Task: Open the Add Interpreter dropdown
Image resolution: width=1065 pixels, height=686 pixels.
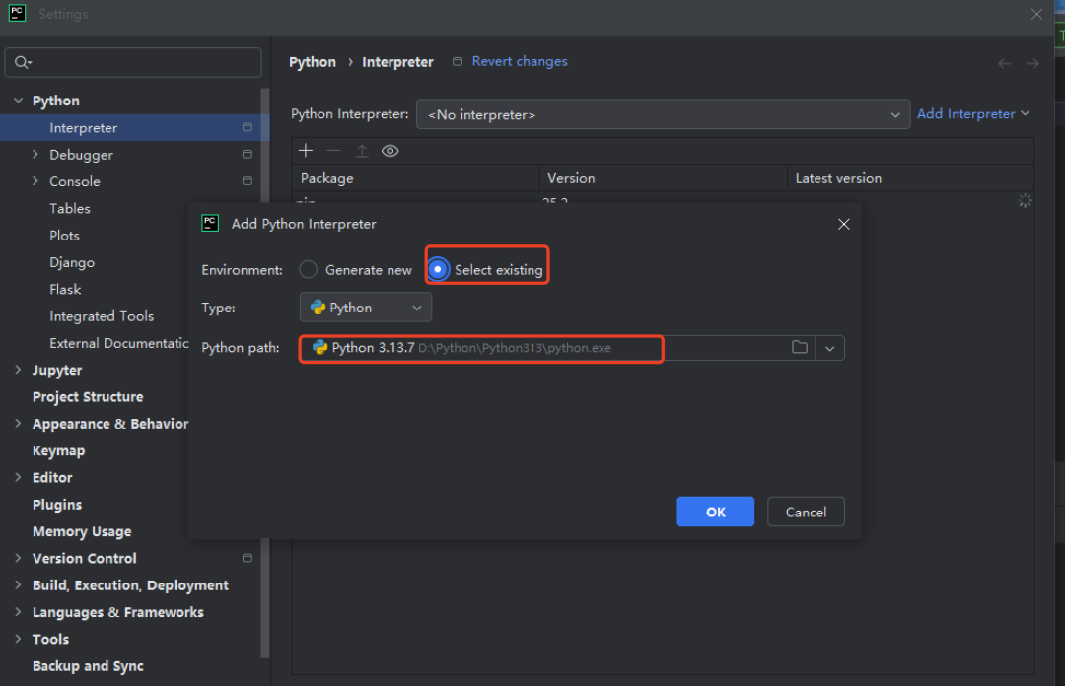Action: tap(972, 113)
